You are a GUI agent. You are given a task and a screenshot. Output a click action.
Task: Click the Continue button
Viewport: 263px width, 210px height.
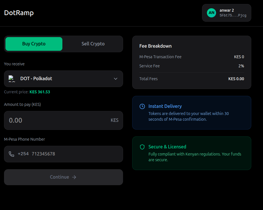coord(64,177)
